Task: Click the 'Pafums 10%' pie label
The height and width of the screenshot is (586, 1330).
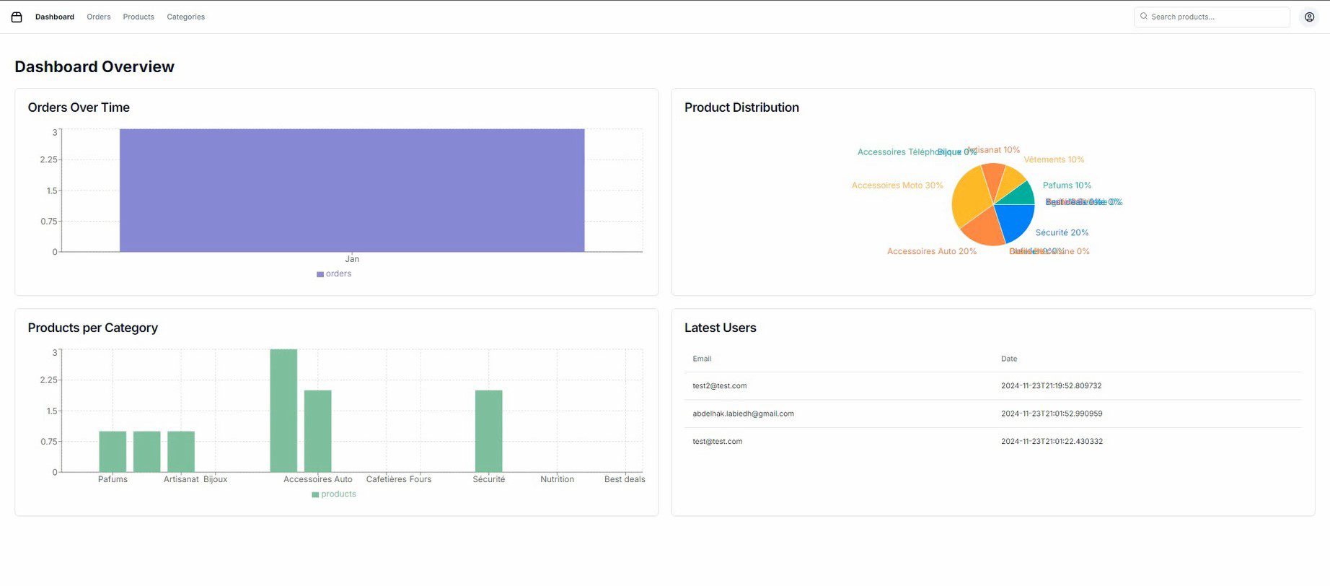Action: [x=1067, y=185]
